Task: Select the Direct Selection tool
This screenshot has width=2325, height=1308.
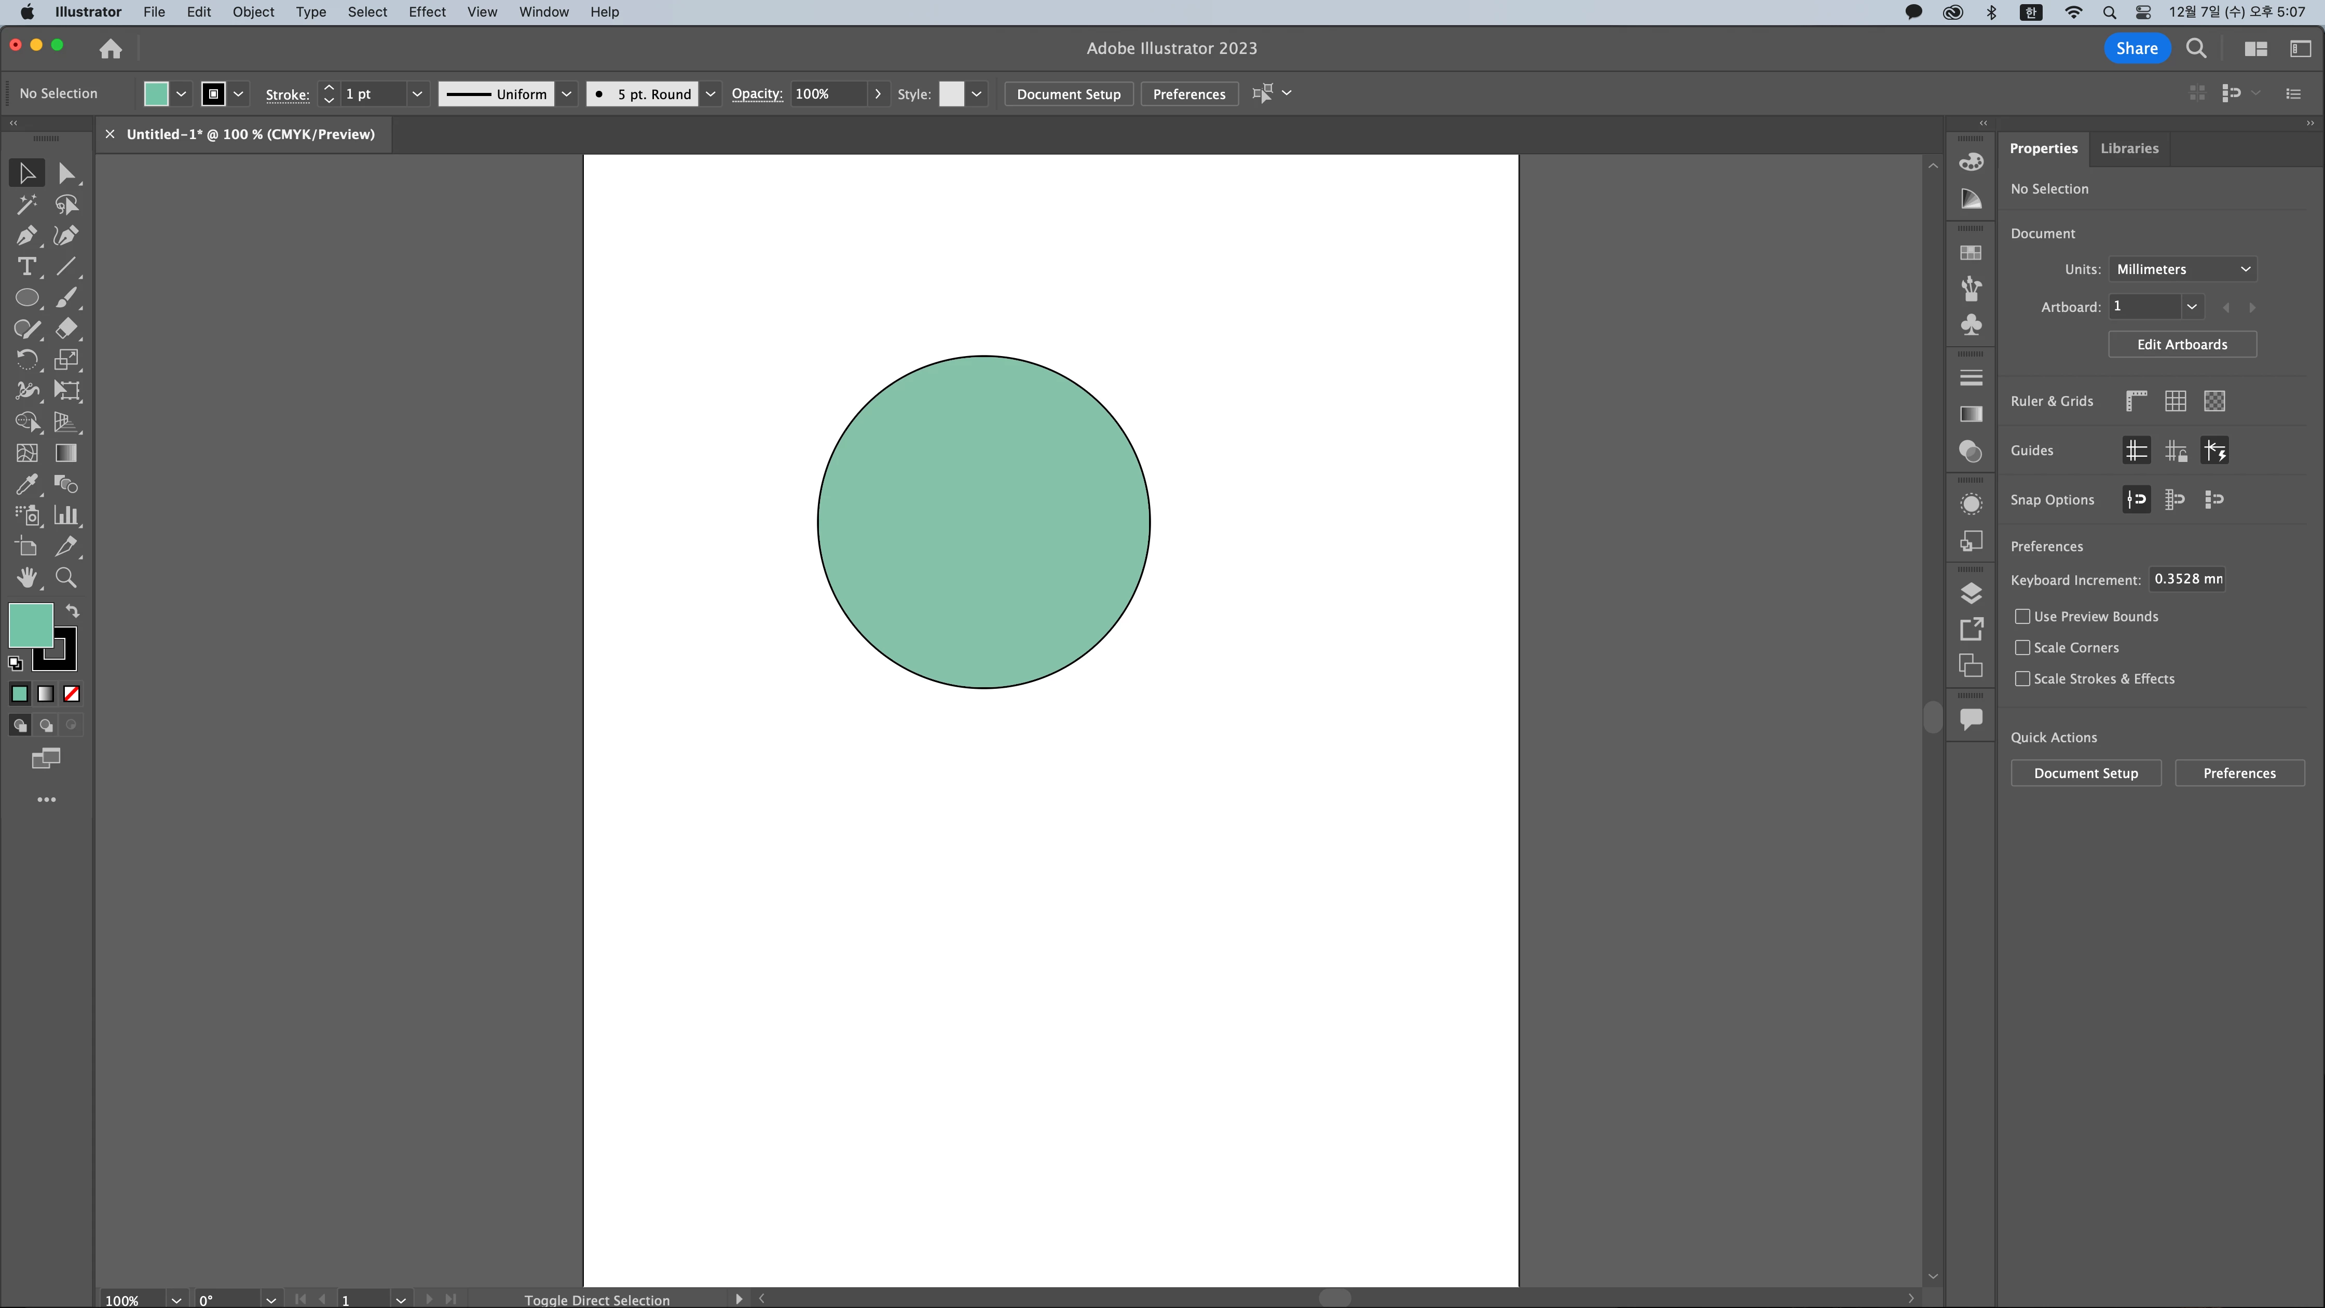Action: pyautogui.click(x=66, y=173)
